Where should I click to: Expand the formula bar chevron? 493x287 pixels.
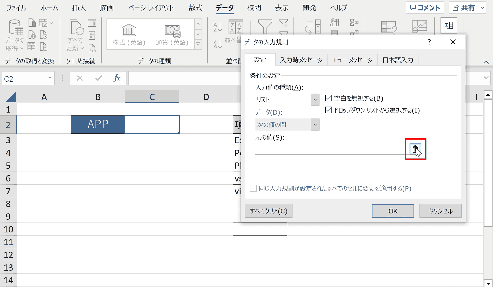[486, 78]
